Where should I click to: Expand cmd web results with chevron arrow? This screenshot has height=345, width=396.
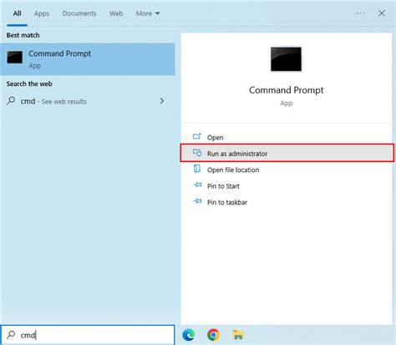(162, 101)
